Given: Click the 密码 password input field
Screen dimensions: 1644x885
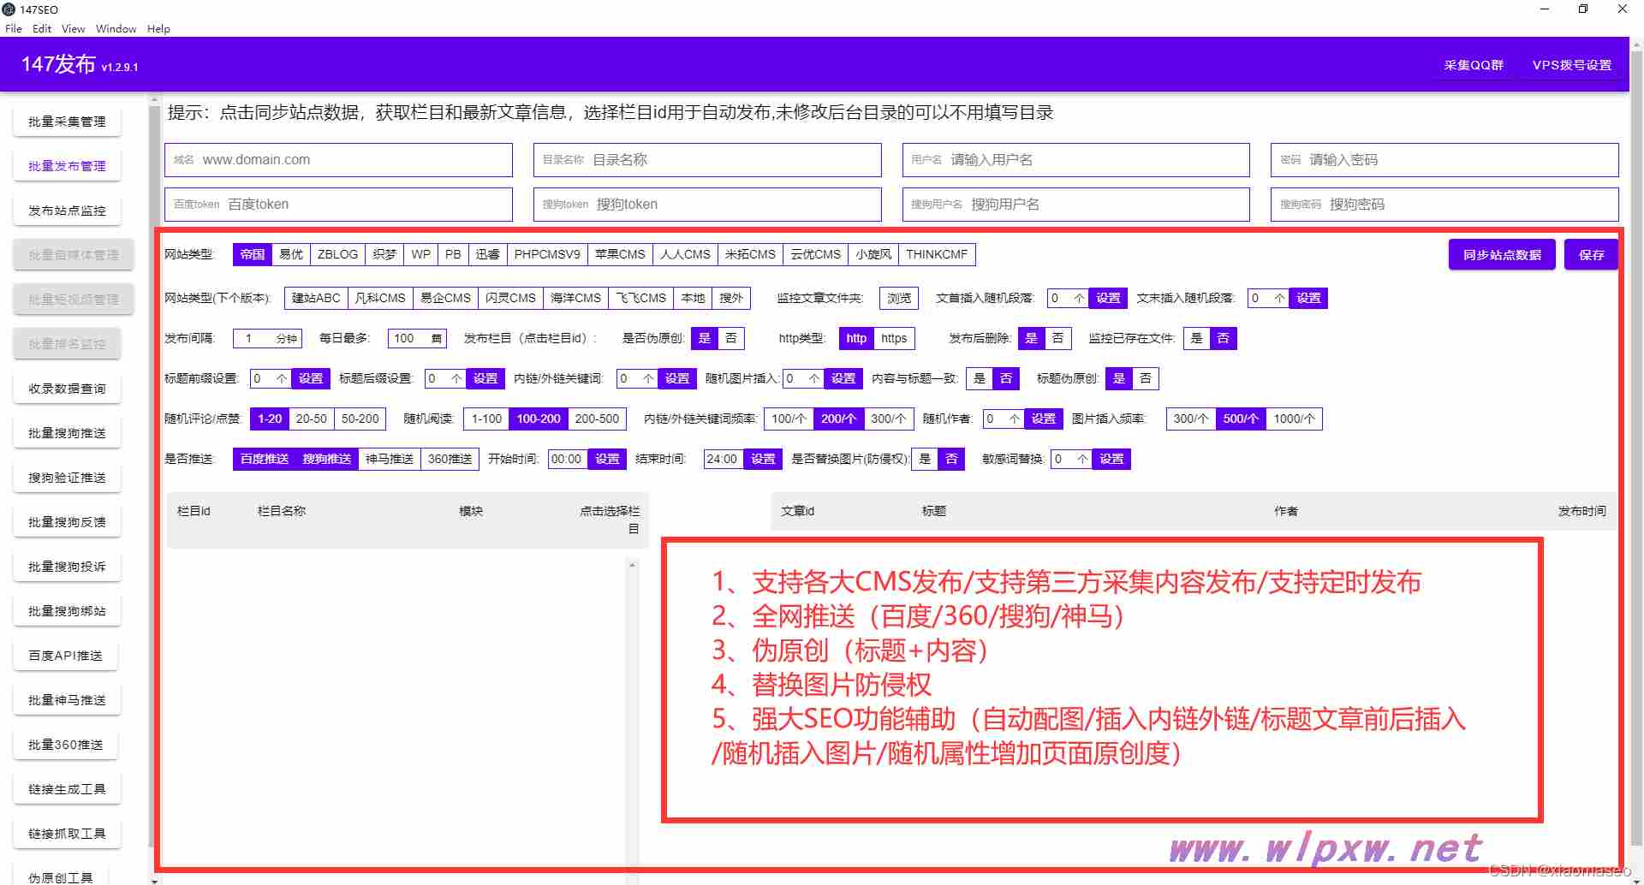Looking at the screenshot, I should click(x=1444, y=160).
